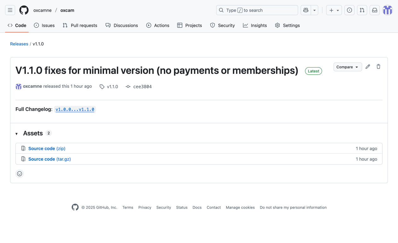Switch to the Projects tab

[190, 25]
